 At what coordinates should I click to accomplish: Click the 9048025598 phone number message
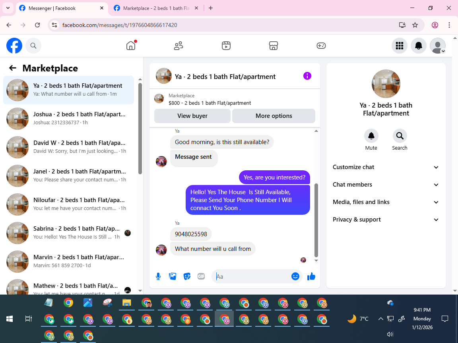[x=191, y=234]
